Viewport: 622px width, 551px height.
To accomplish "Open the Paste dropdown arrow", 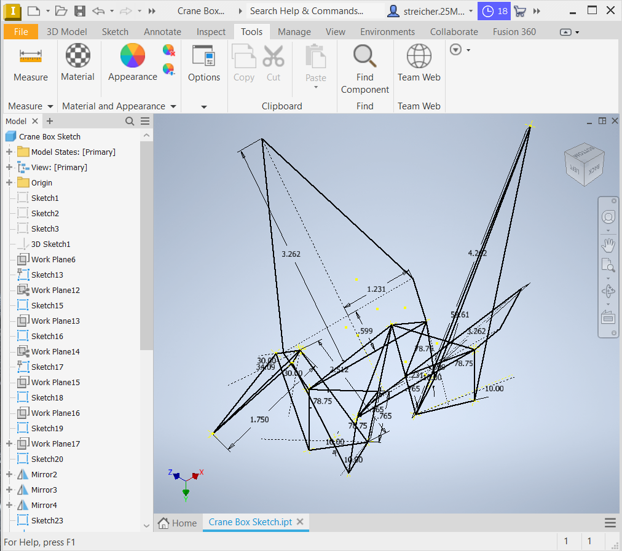I will click(x=316, y=87).
